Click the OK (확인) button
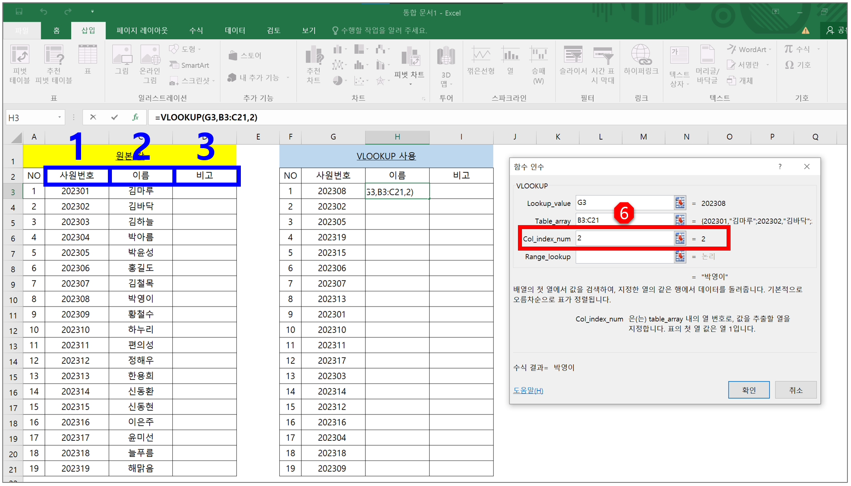The width and height of the screenshot is (851, 486). [748, 390]
